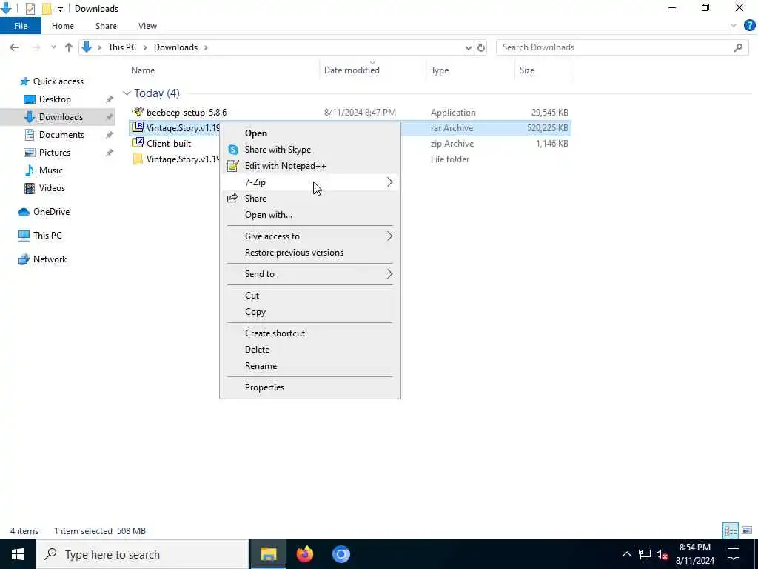
Task: Open Documents in navigation pane
Action: [61, 135]
